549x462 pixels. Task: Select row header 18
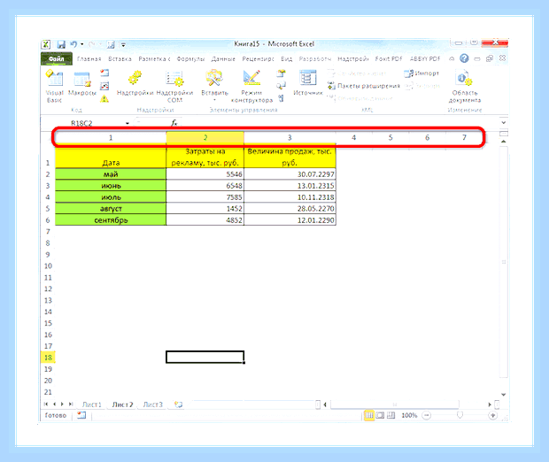pyautogui.click(x=48, y=358)
